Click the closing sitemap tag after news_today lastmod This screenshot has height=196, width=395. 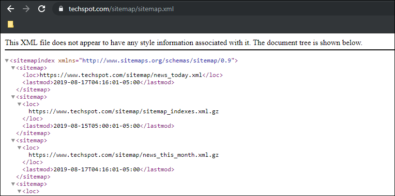33,90
